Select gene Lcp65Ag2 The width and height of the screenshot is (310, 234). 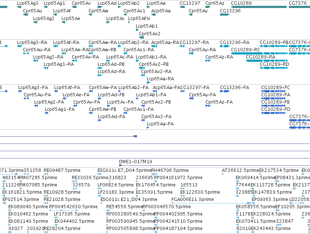[x=35, y=22]
